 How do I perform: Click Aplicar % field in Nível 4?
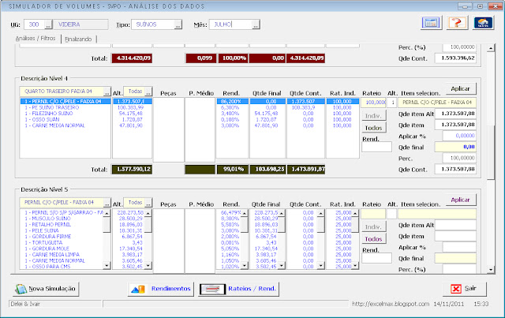(459, 136)
